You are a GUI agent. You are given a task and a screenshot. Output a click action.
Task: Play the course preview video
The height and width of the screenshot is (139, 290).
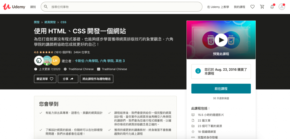point(221,40)
